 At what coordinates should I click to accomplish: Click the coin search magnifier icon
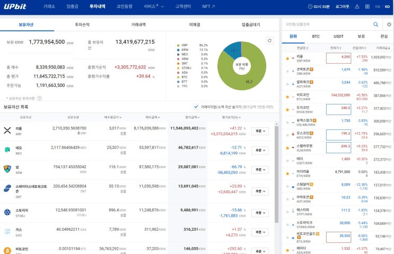point(375,24)
